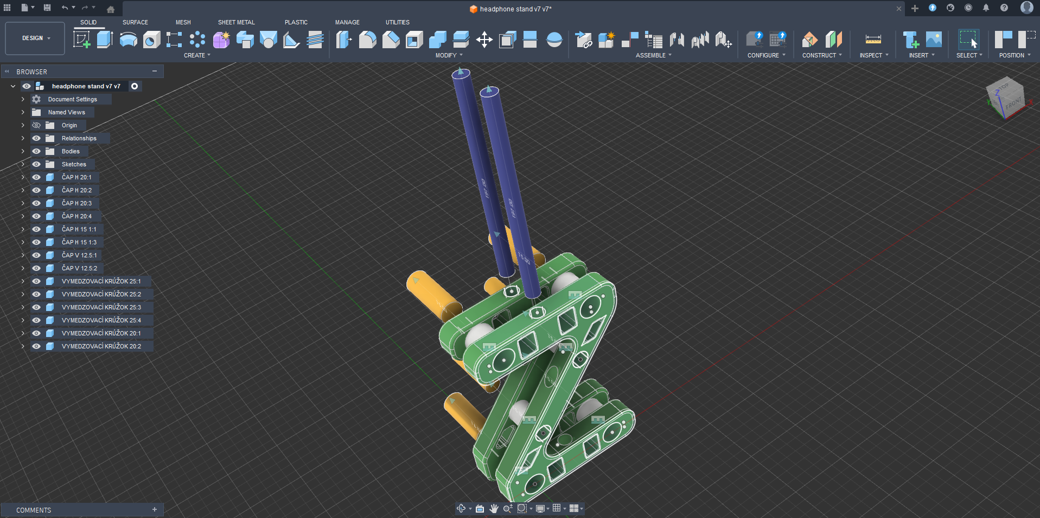This screenshot has height=518, width=1040.
Task: Click the Extrude tool icon
Action: coord(105,40)
